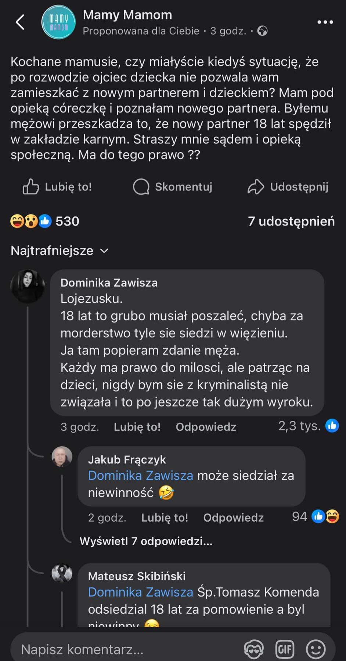View 2,3 tys. reactions on the comment
Screen dimensions: 346x661
[308, 426]
